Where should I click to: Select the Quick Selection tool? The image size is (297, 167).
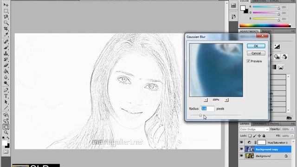click(6, 23)
